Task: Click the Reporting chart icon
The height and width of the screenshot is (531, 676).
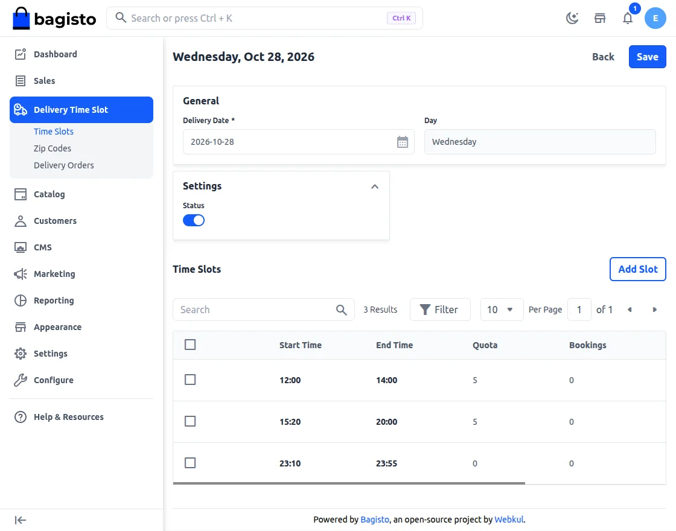Action: 21,300
